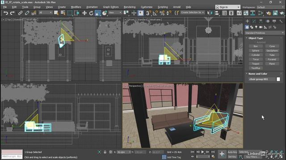Toggle Auto Key mode
This screenshot has width=286, height=160.
tap(232, 152)
